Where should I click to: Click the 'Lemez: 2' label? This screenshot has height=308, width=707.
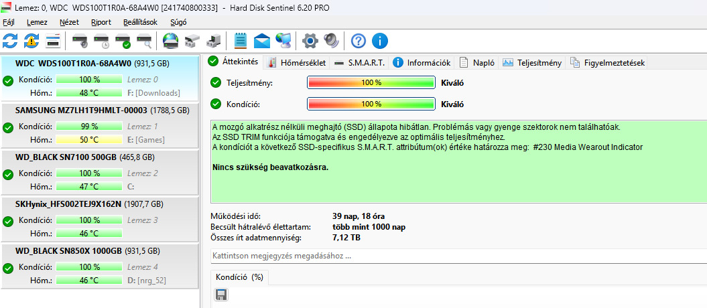click(143, 173)
